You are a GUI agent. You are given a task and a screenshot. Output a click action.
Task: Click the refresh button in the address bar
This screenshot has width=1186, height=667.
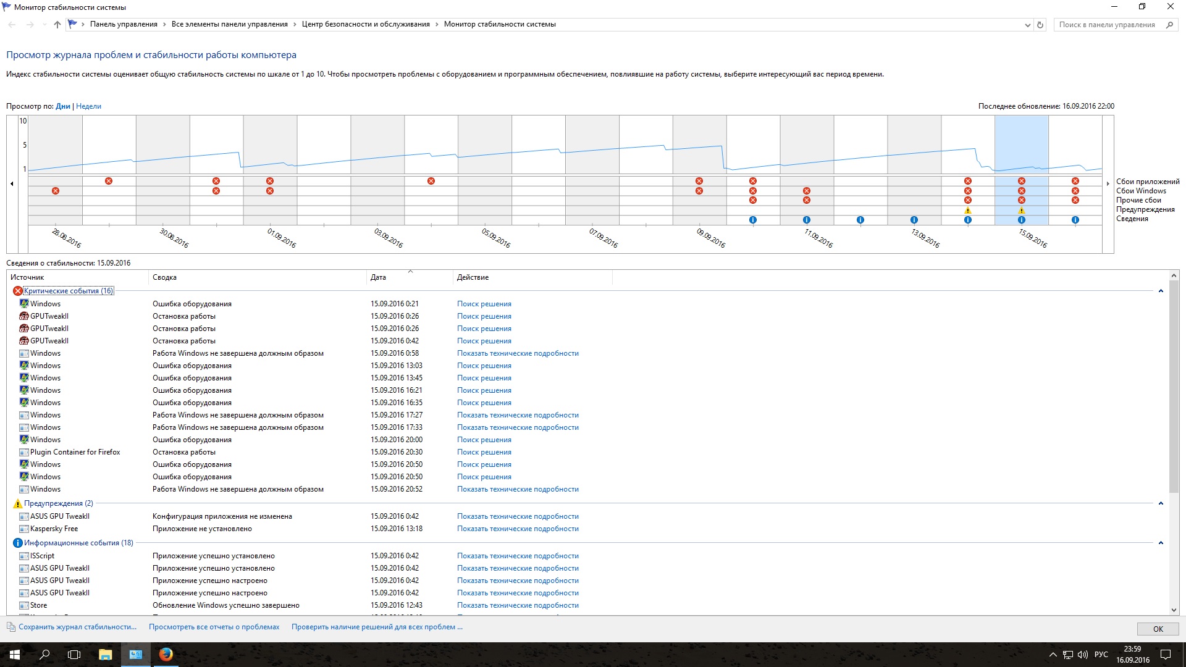1040,25
